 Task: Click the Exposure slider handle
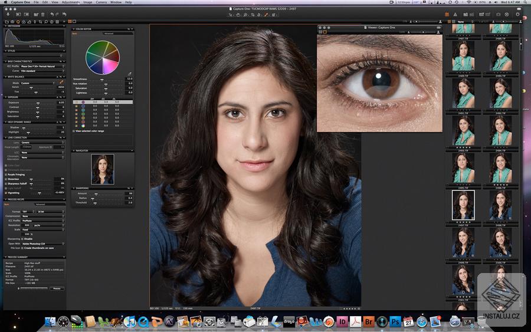(38, 103)
